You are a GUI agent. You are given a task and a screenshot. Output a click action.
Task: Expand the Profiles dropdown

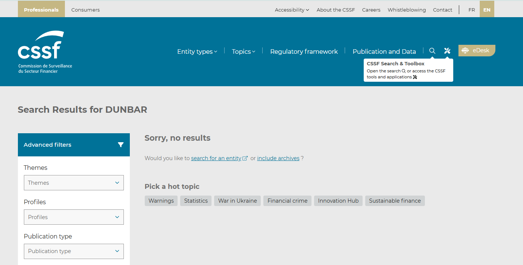click(74, 217)
